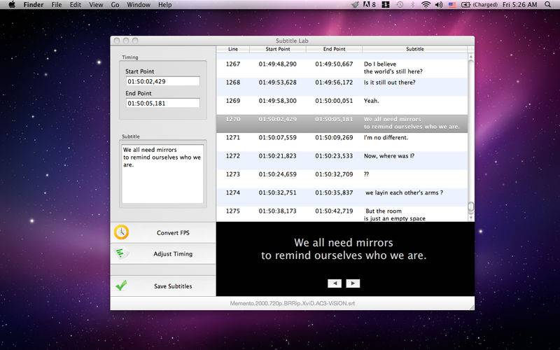Click the Start Point column header

277,49
